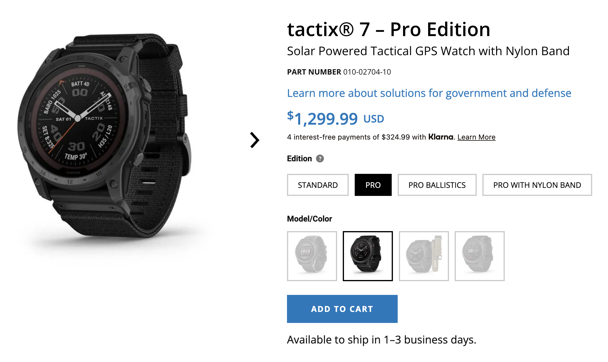608x362 pixels.
Task: Click the Edition help question mark icon
Action: pos(320,159)
